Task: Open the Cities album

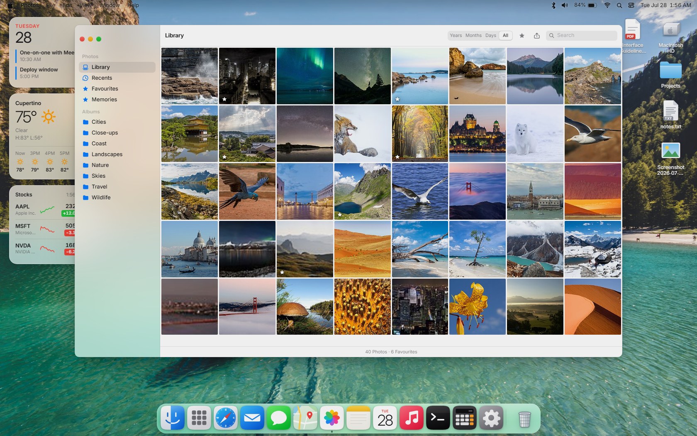Action: pyautogui.click(x=117, y=122)
